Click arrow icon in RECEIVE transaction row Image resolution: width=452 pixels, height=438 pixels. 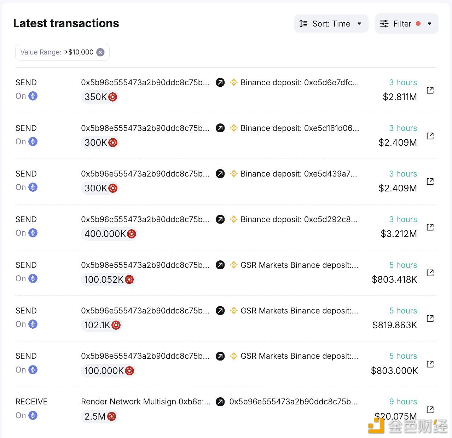coord(220,402)
